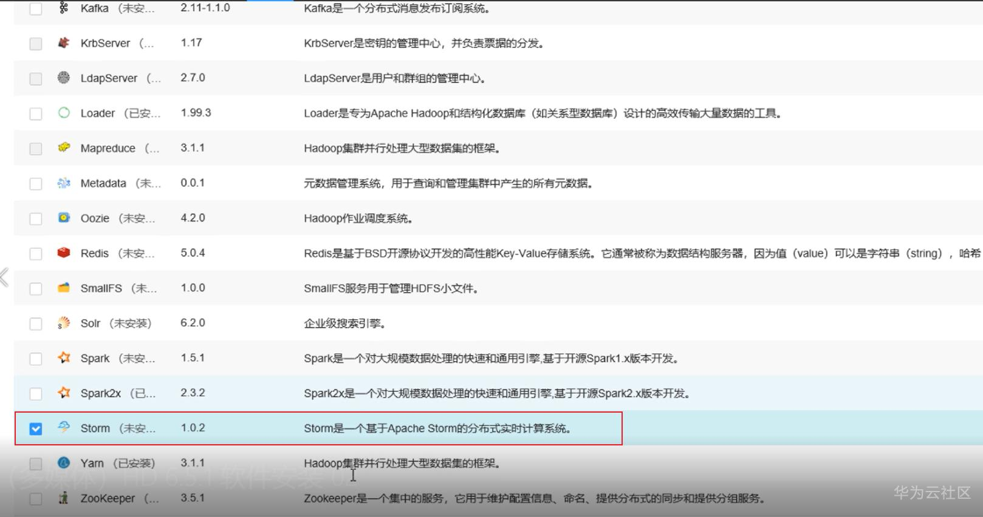Click the Storm cloud icon
Screen dimensions: 983x517
point(64,427)
